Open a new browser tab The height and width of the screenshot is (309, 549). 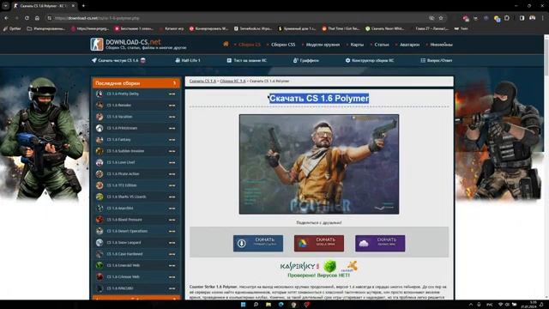[x=83, y=6]
